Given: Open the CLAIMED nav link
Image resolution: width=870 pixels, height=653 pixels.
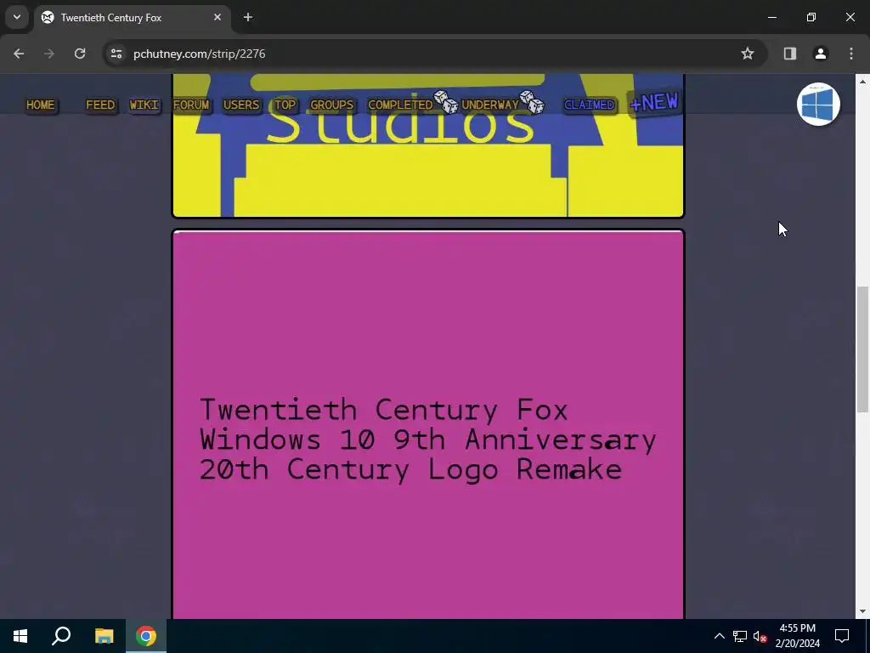Looking at the screenshot, I should (x=590, y=105).
